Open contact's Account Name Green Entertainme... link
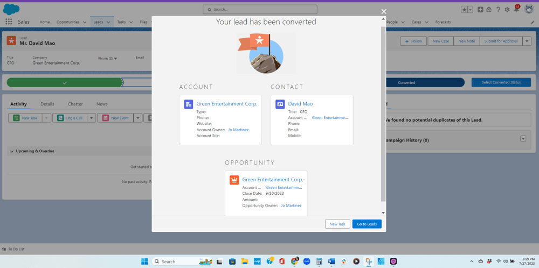 pos(330,117)
